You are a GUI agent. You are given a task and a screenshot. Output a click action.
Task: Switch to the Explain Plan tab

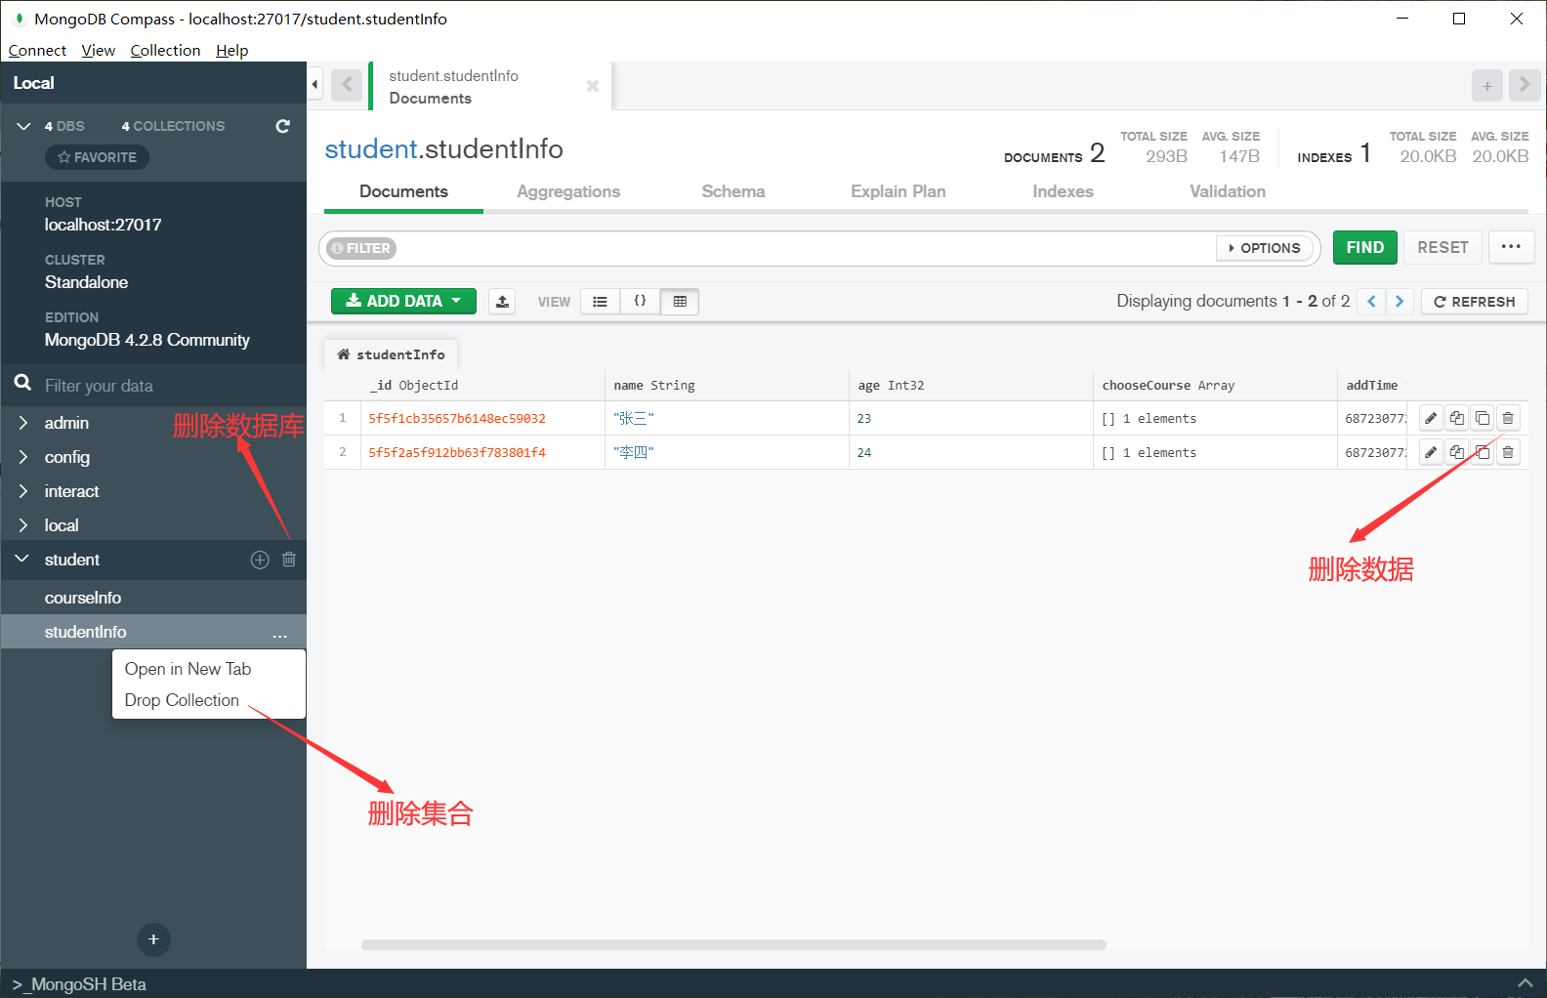pyautogui.click(x=898, y=191)
